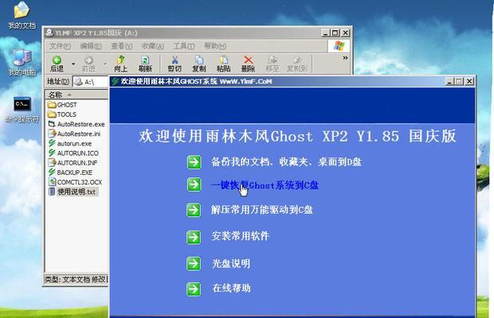Open 我的文档 desktop icon

[x=22, y=15]
